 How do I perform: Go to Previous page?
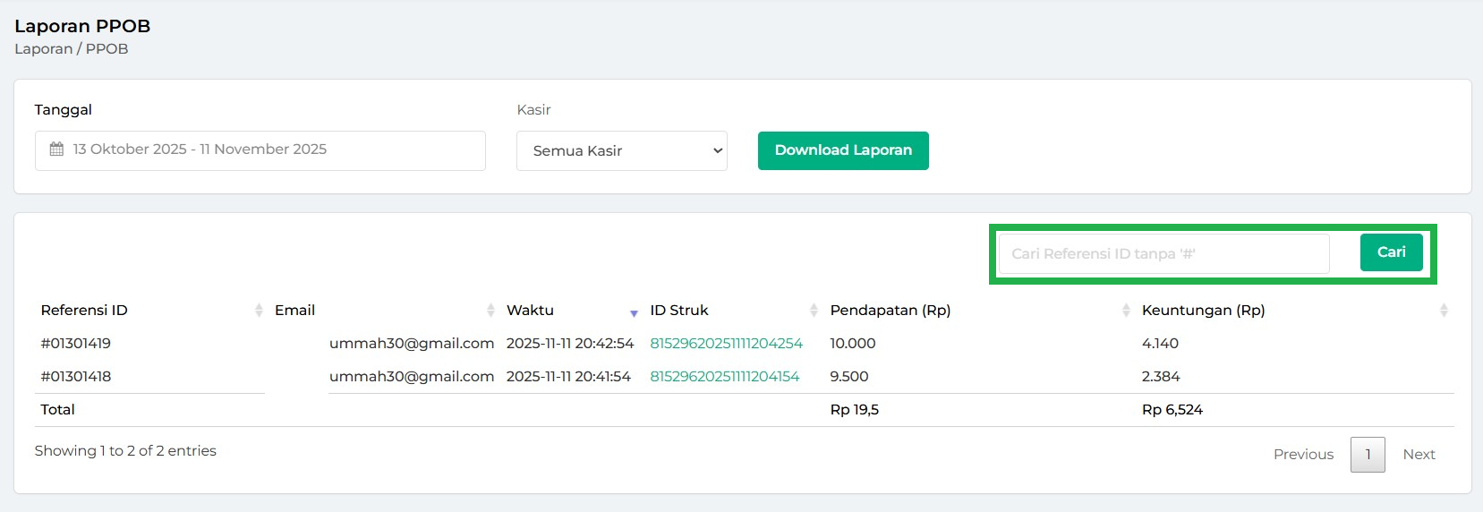pos(1303,455)
